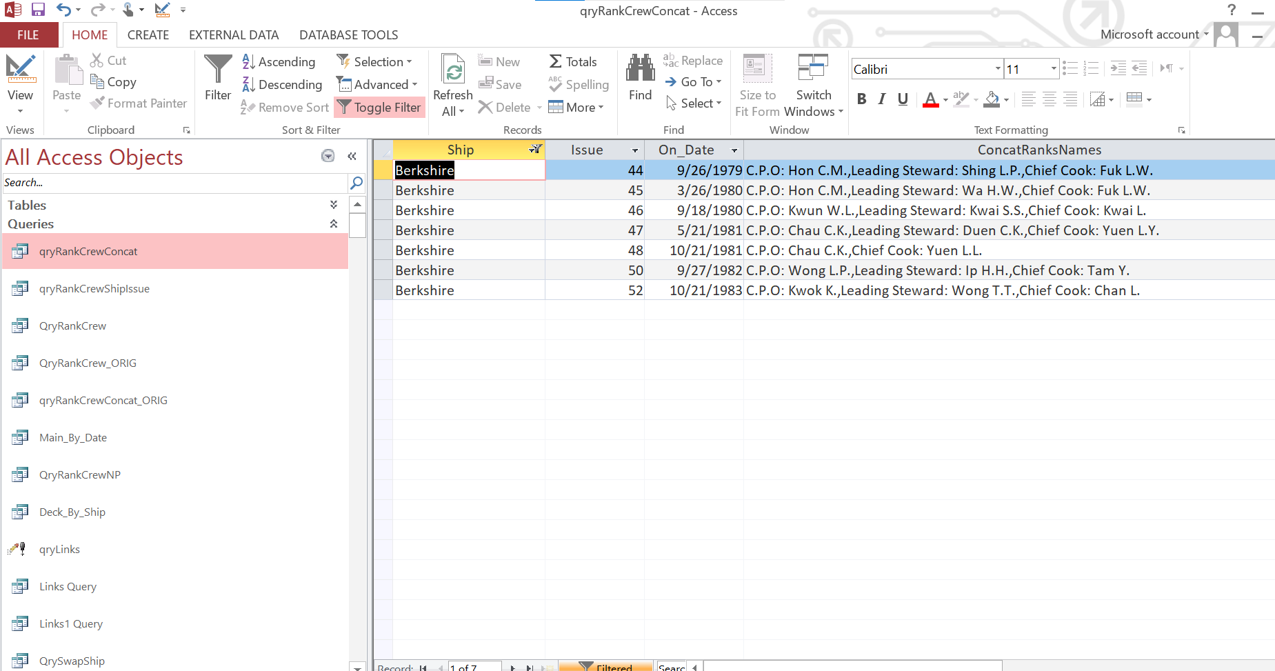This screenshot has height=671, width=1275.
Task: Open the Calibri font name dropdown
Action: coord(997,69)
